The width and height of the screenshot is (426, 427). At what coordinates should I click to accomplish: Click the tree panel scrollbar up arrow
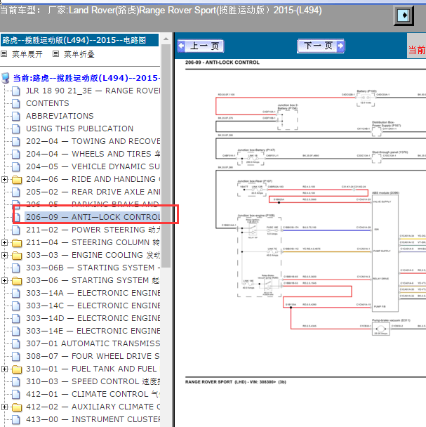click(166, 39)
